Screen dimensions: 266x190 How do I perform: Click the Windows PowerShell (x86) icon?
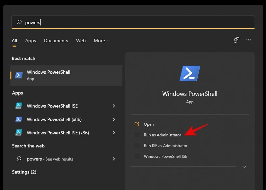[19, 119]
